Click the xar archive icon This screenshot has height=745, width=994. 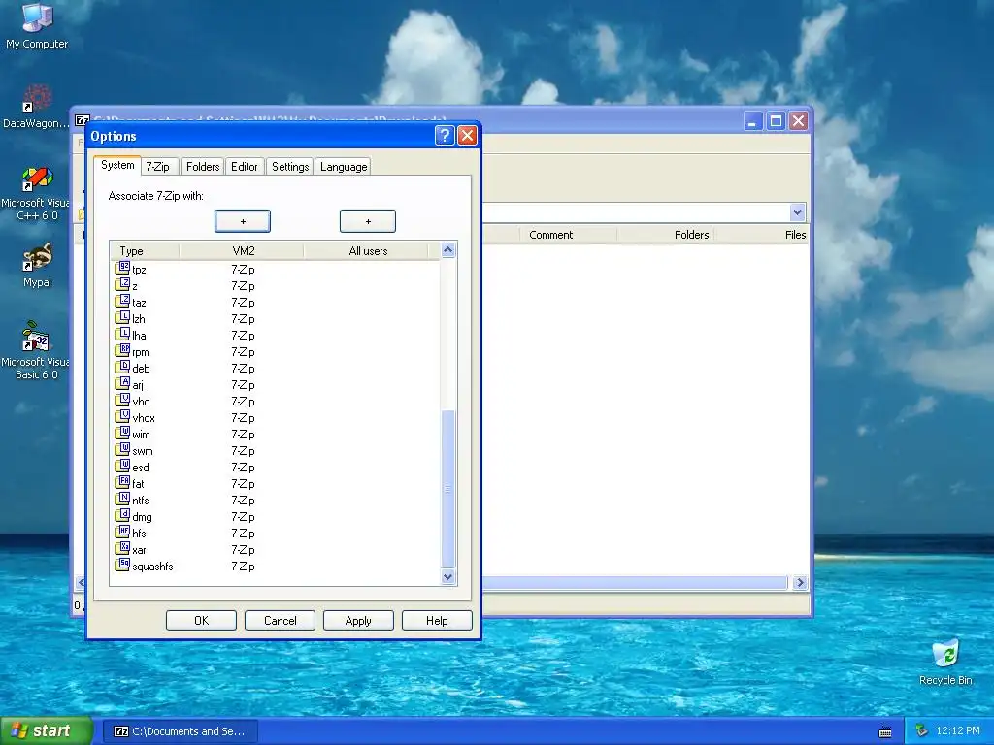(x=122, y=549)
